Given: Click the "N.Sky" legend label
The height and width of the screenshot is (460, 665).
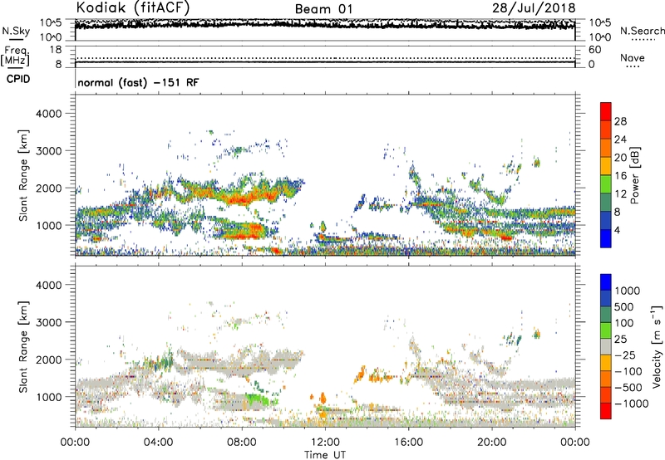Looking at the screenshot, I should click(16, 31).
